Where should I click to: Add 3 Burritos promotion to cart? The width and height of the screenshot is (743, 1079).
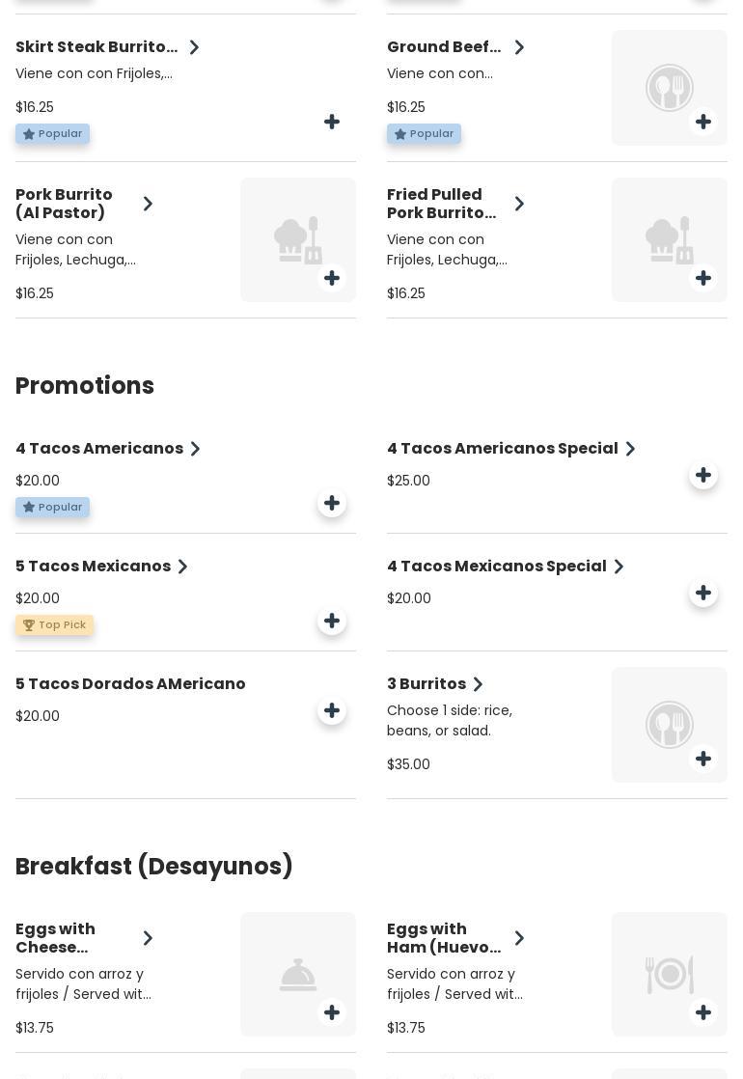(x=703, y=759)
